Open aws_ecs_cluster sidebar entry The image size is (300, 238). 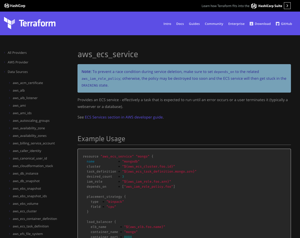(x=25, y=211)
